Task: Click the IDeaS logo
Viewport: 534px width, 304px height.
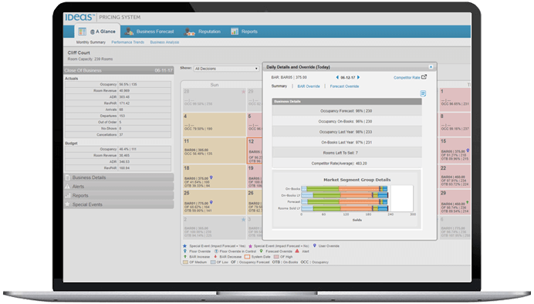Action: pos(79,17)
